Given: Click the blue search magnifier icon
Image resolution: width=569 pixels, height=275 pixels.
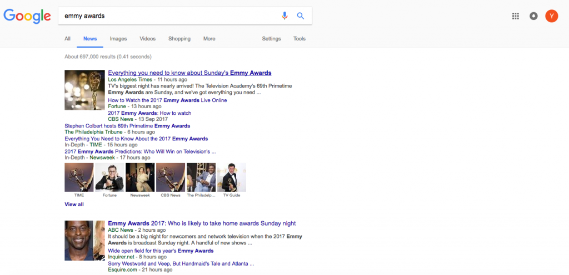Looking at the screenshot, I should 301,16.
